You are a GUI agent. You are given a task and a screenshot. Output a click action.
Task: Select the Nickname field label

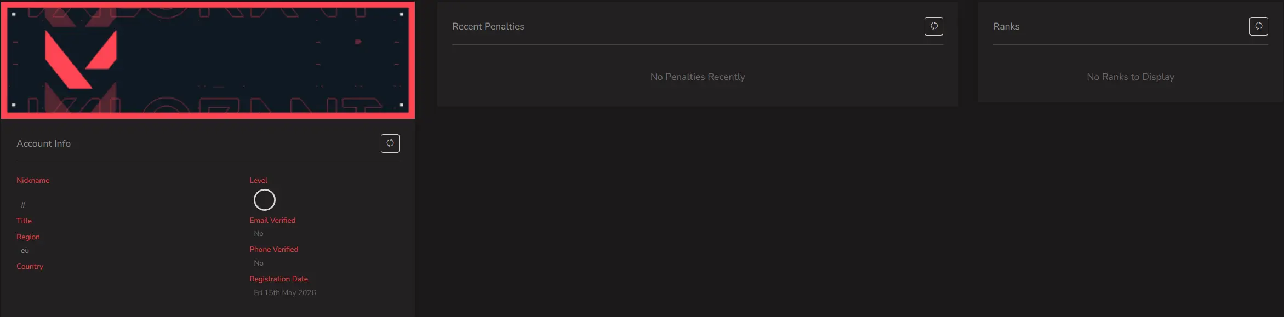(x=33, y=180)
